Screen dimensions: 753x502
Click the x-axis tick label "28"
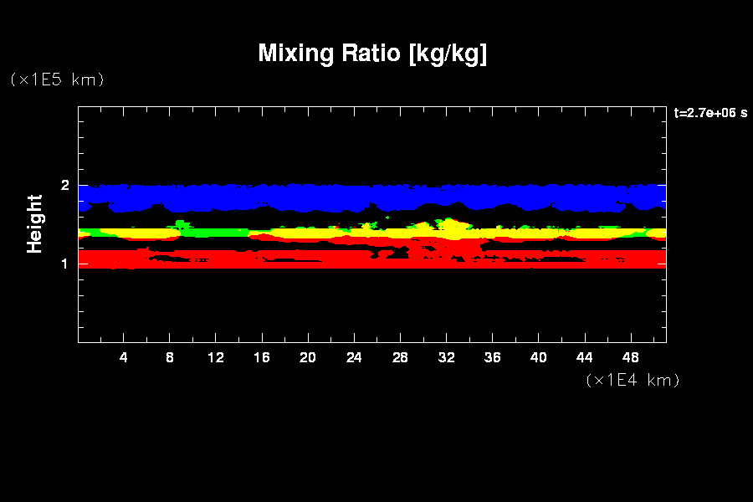pos(400,357)
